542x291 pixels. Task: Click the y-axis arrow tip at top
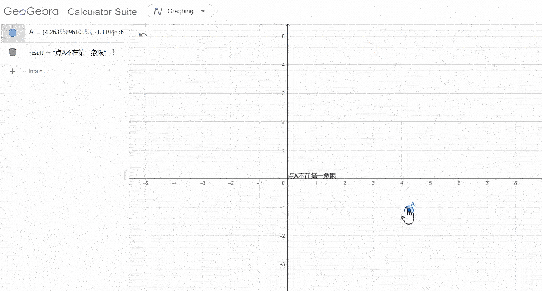click(x=288, y=25)
